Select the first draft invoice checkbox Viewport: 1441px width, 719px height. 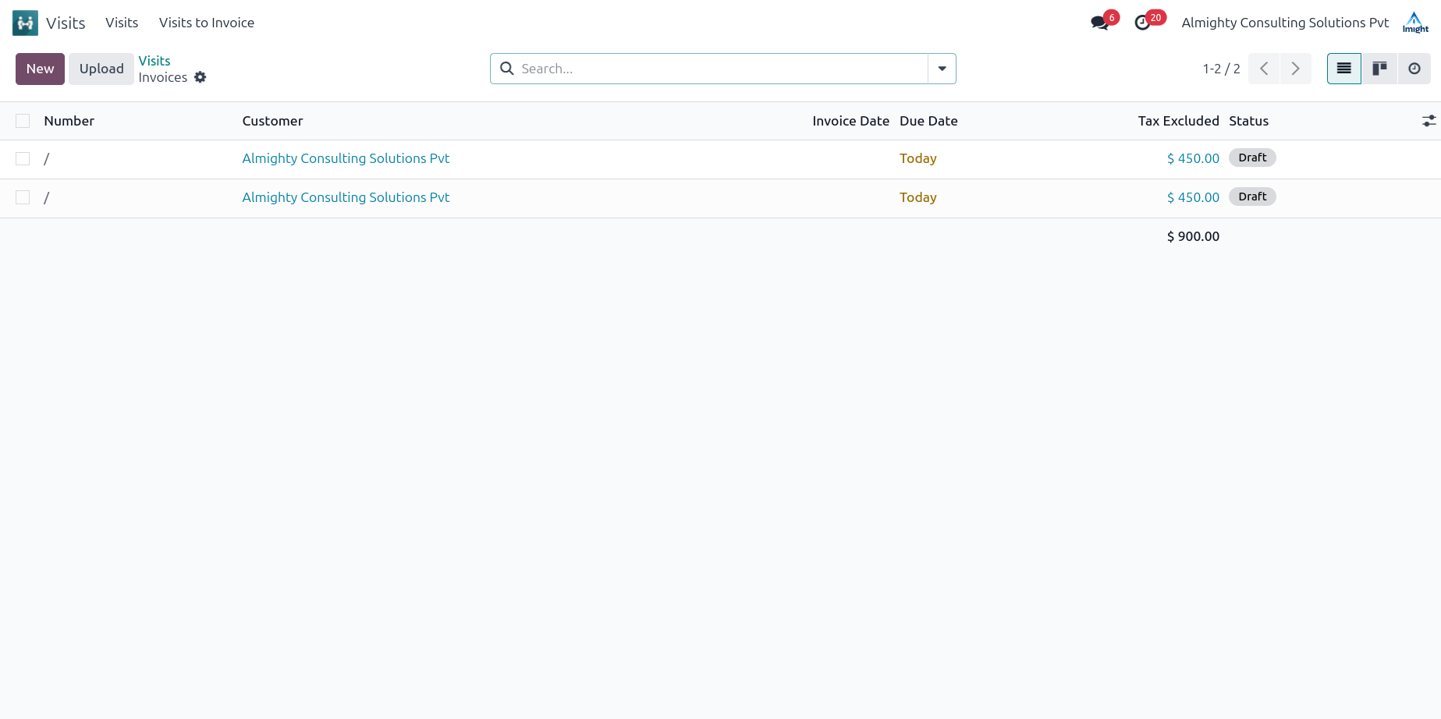point(23,158)
